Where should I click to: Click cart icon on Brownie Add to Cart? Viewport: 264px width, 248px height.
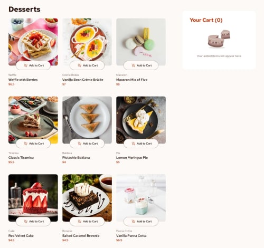(x=80, y=222)
